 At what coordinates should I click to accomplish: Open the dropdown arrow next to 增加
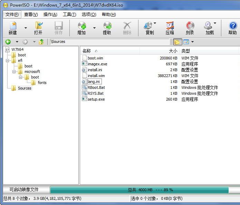pyautogui.click(x=94, y=28)
